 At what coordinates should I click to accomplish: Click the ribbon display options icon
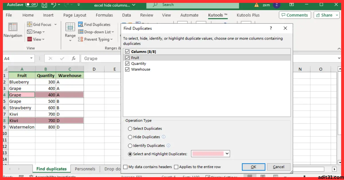(292, 5)
